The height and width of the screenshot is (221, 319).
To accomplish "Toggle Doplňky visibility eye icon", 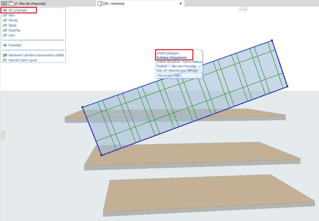I will pyautogui.click(x=5, y=30).
